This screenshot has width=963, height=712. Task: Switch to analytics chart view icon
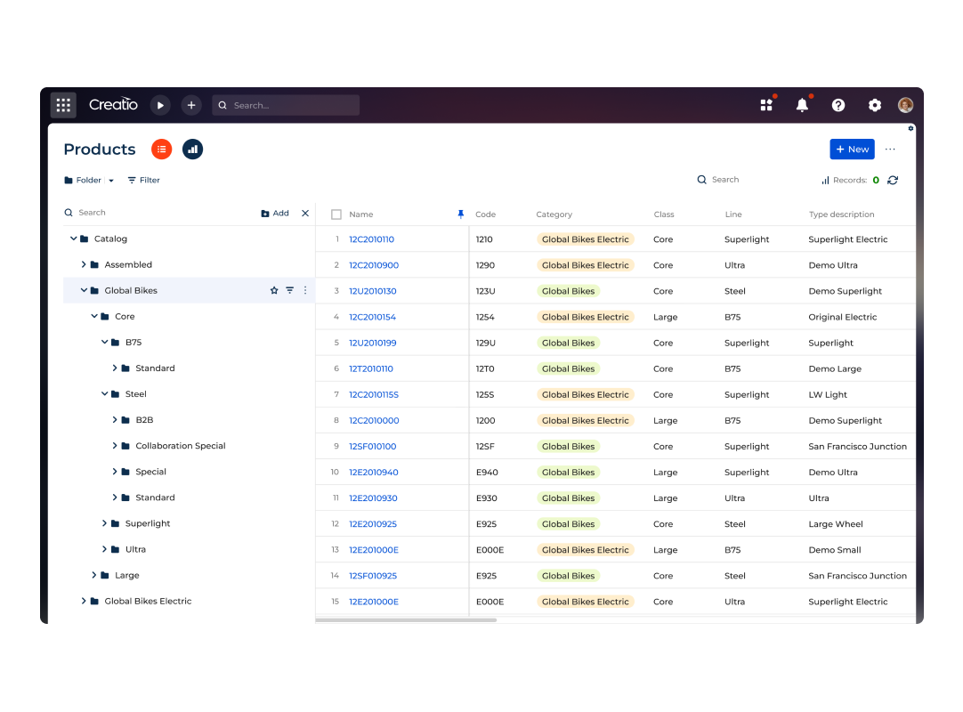pos(192,150)
